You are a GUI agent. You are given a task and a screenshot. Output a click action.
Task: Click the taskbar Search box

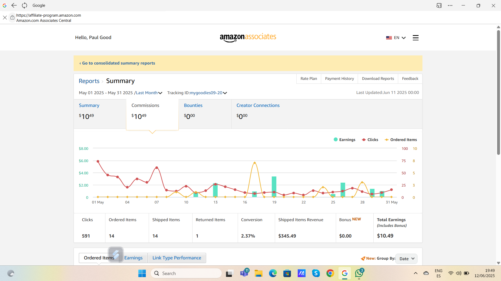(x=186, y=273)
